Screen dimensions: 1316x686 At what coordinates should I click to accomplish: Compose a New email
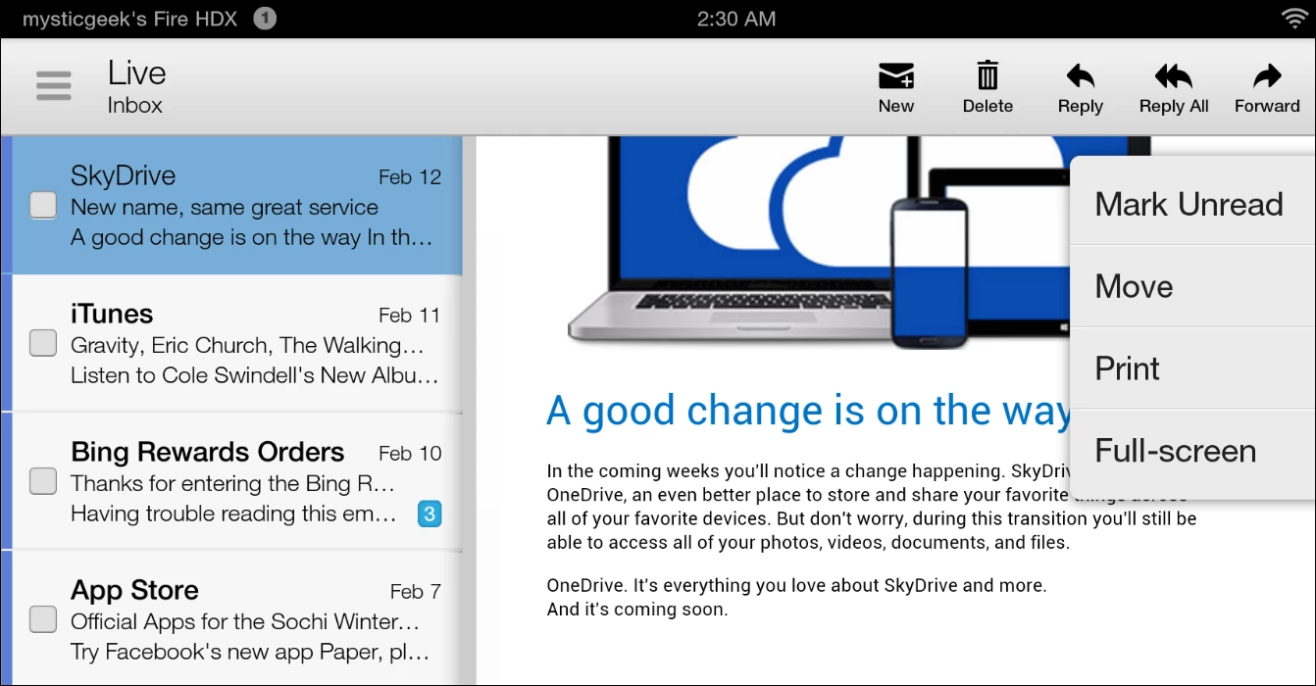click(x=895, y=88)
